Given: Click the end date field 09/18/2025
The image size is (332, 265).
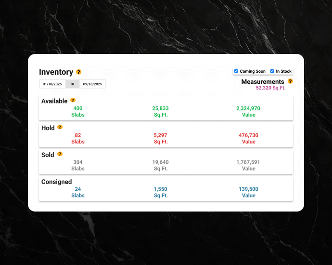Looking at the screenshot, I should pos(92,84).
